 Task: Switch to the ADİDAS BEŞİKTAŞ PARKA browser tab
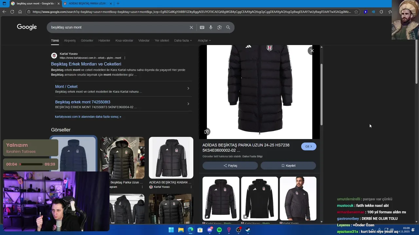click(87, 4)
